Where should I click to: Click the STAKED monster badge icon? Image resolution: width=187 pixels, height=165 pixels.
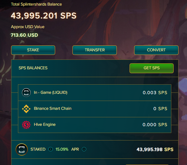(22, 149)
